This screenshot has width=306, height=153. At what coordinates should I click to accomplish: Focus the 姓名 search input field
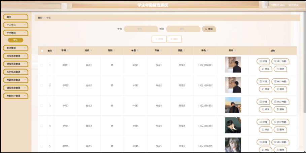[183, 29]
